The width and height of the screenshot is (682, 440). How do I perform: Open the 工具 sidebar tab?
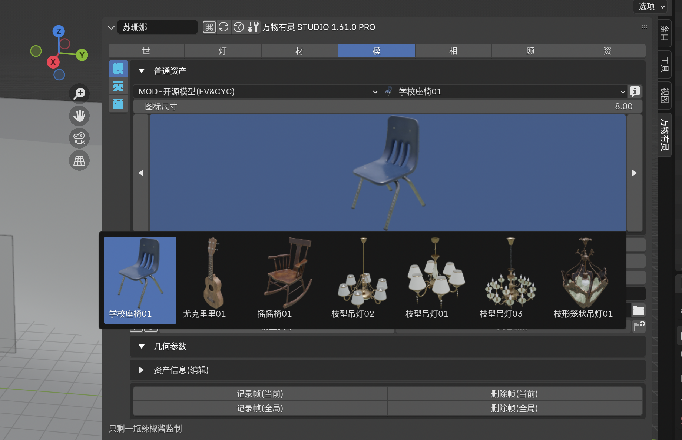coord(665,64)
